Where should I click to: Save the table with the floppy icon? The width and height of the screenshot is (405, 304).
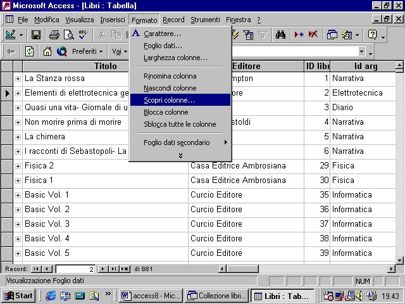pyautogui.click(x=36, y=35)
